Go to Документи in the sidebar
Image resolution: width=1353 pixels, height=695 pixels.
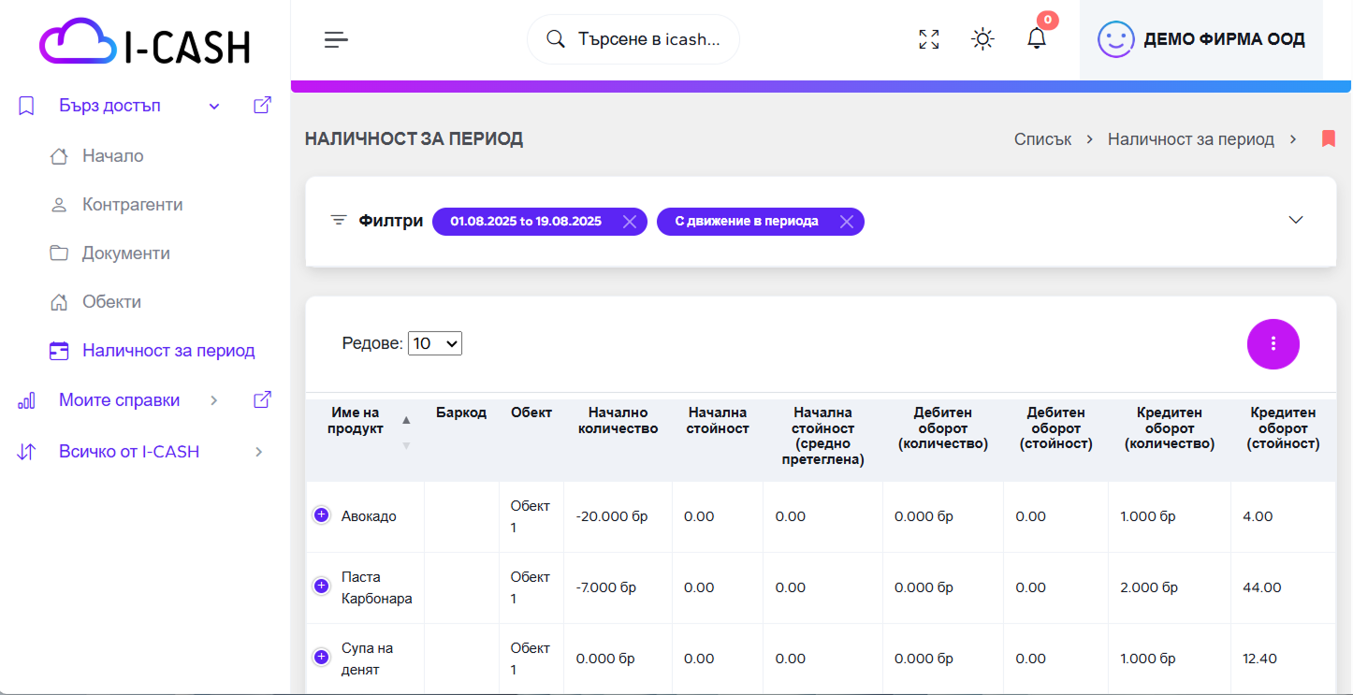click(x=125, y=253)
